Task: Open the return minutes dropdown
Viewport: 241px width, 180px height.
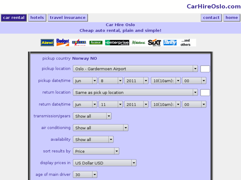Action: pos(194,104)
